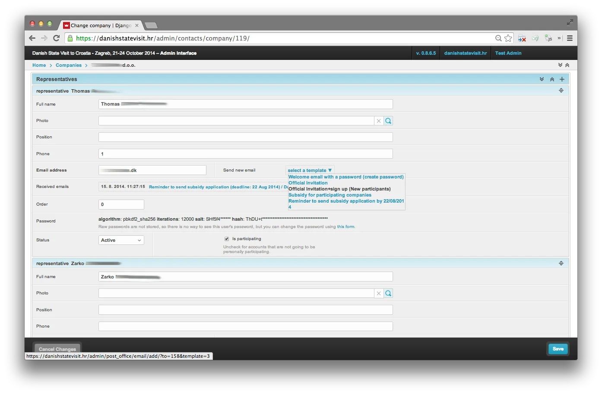Click the plus icon to add a representative
This screenshot has width=602, height=394.
click(x=562, y=79)
